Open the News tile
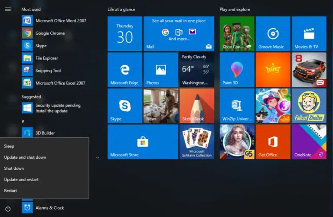Image resolution: width=333 pixels, height=217 pixels. coord(161,105)
